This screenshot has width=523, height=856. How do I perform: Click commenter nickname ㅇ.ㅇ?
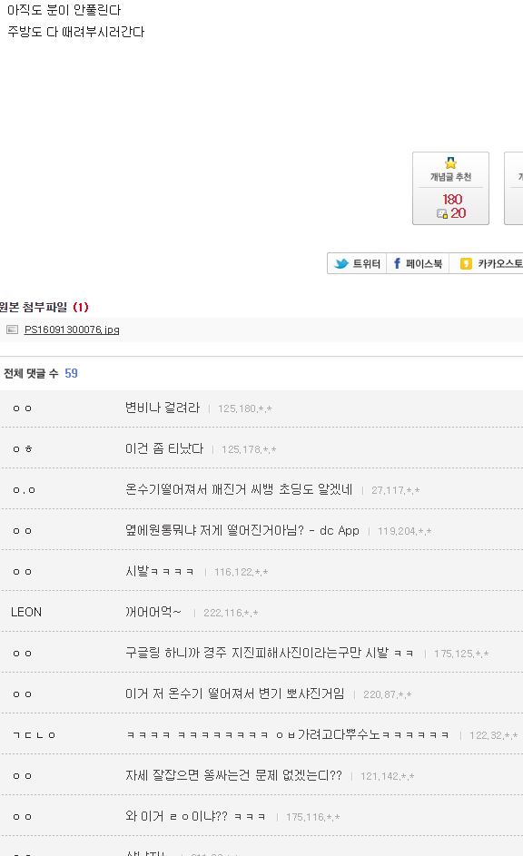(24, 490)
